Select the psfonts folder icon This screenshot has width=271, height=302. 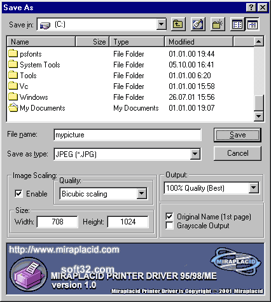[x=13, y=53]
